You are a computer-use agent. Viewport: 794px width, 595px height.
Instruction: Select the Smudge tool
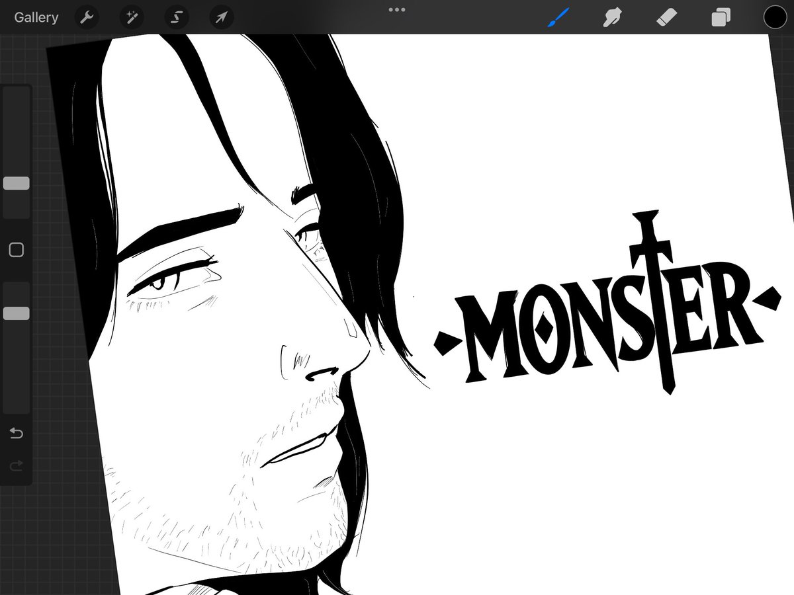pyautogui.click(x=611, y=17)
